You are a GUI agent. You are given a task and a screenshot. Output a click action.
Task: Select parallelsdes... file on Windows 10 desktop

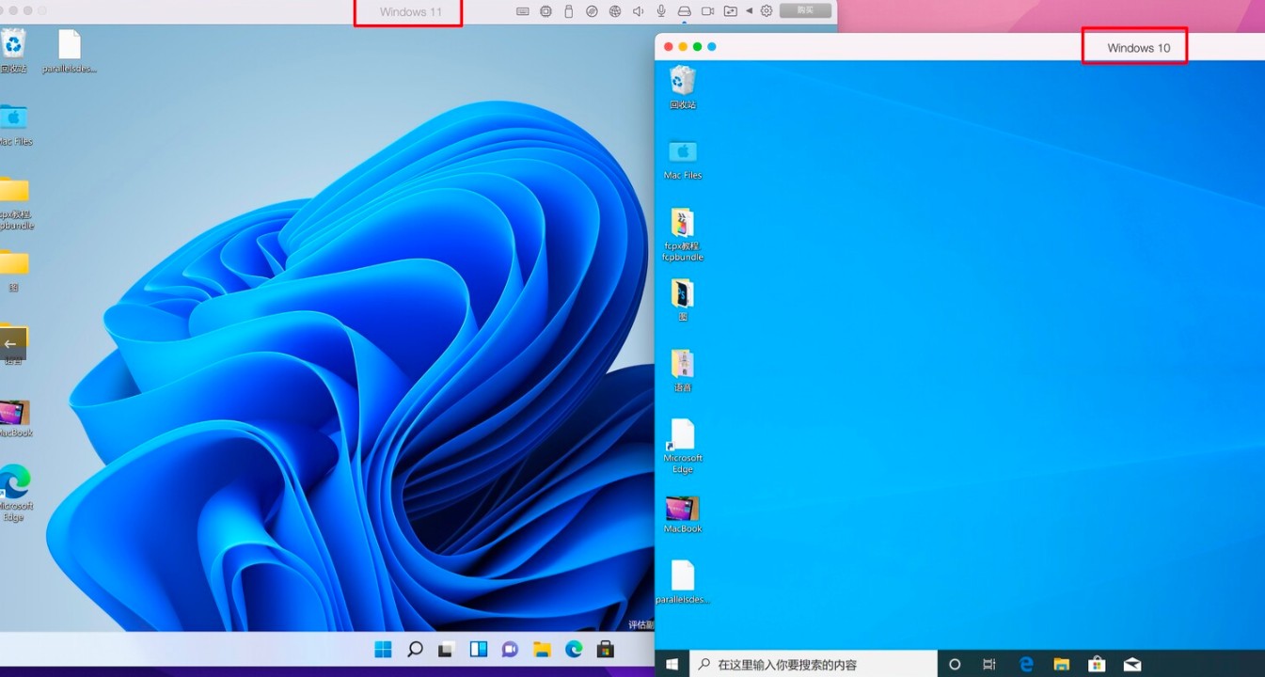683,582
